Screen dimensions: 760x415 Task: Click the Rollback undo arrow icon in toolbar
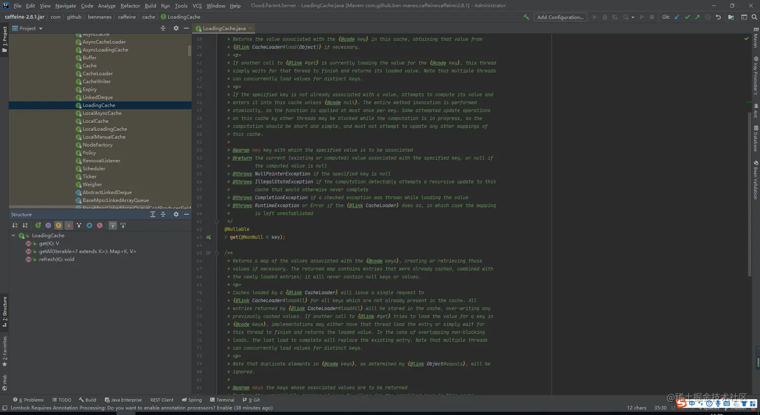click(718, 17)
